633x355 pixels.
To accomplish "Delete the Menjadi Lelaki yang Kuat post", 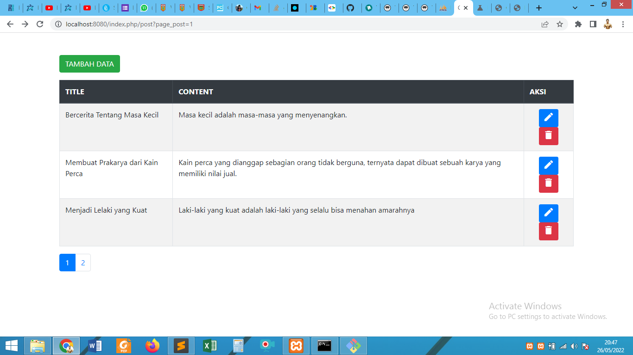I will (x=549, y=231).
